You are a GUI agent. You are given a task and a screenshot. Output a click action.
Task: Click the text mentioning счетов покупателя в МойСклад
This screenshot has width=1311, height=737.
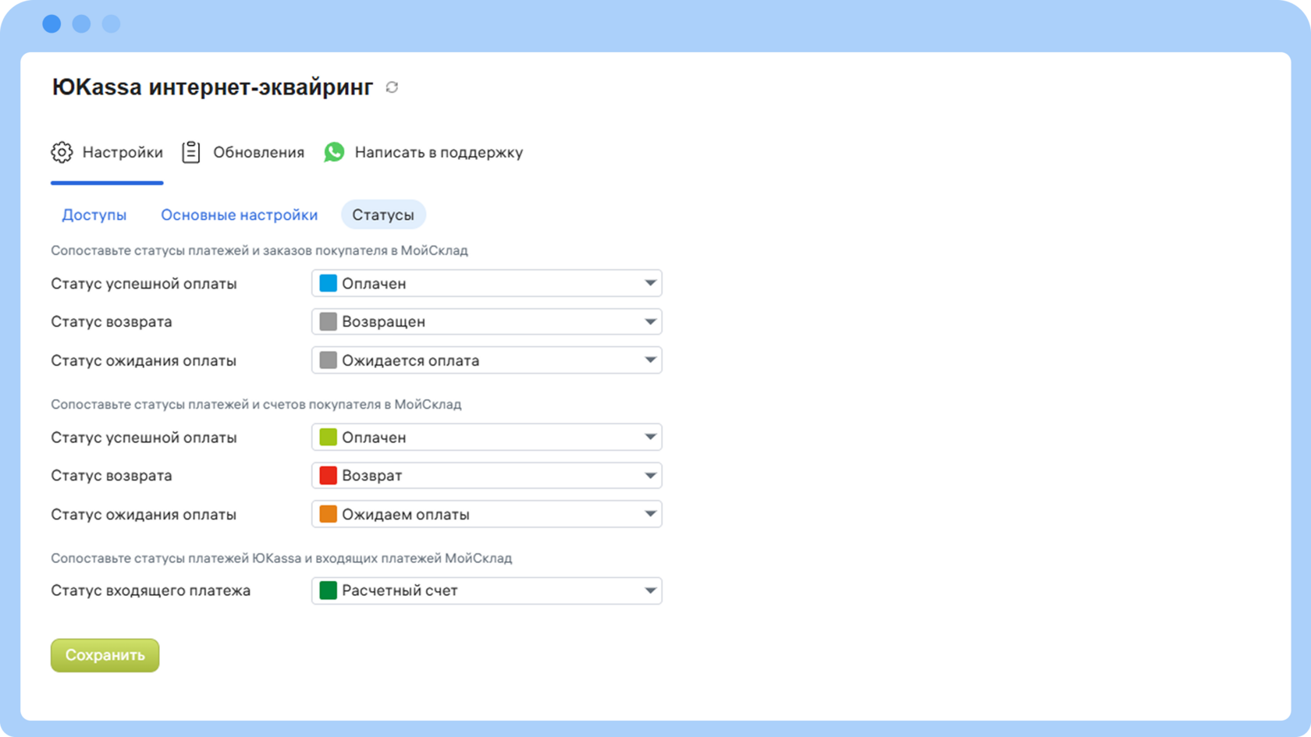pyautogui.click(x=256, y=404)
